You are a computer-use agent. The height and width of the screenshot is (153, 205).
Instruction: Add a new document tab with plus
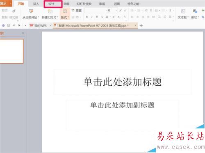pyautogui.click(x=141, y=25)
